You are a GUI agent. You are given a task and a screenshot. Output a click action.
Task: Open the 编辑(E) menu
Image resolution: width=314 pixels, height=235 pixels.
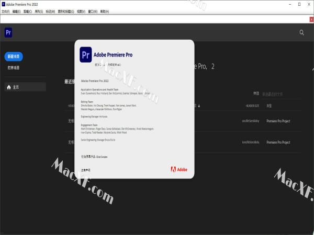[x=16, y=11]
